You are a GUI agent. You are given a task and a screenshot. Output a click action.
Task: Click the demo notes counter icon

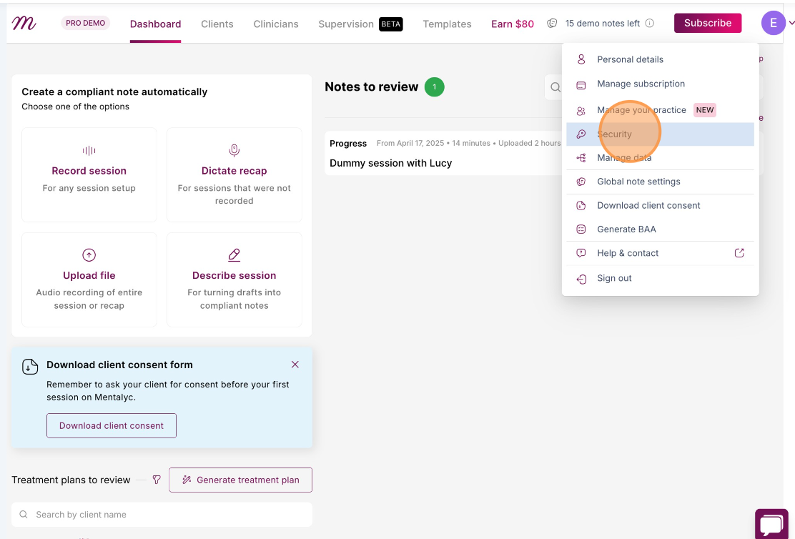(x=552, y=24)
